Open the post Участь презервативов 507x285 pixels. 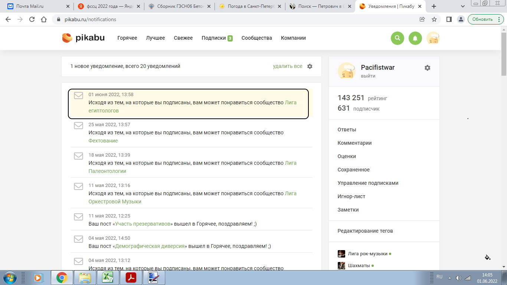pyautogui.click(x=143, y=224)
